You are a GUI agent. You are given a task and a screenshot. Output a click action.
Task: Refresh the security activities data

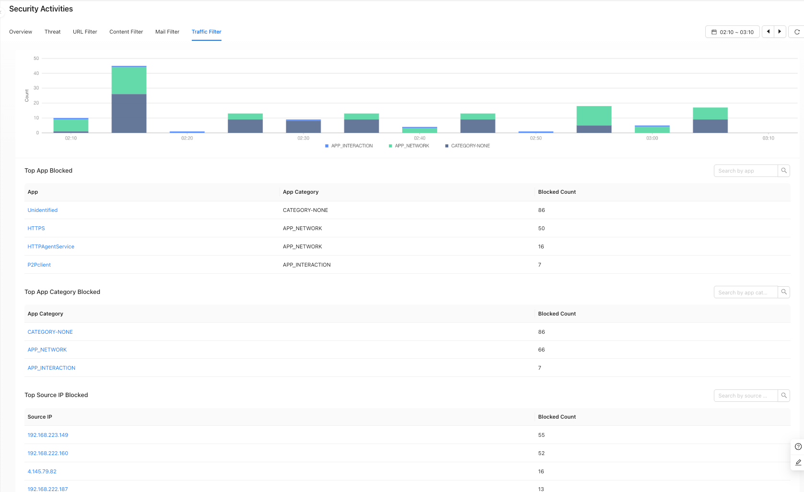tap(797, 32)
